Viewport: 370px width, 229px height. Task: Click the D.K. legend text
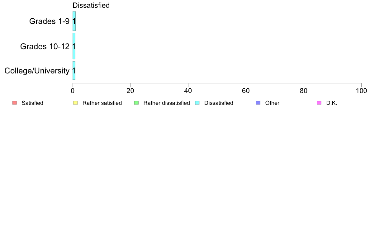(x=332, y=103)
